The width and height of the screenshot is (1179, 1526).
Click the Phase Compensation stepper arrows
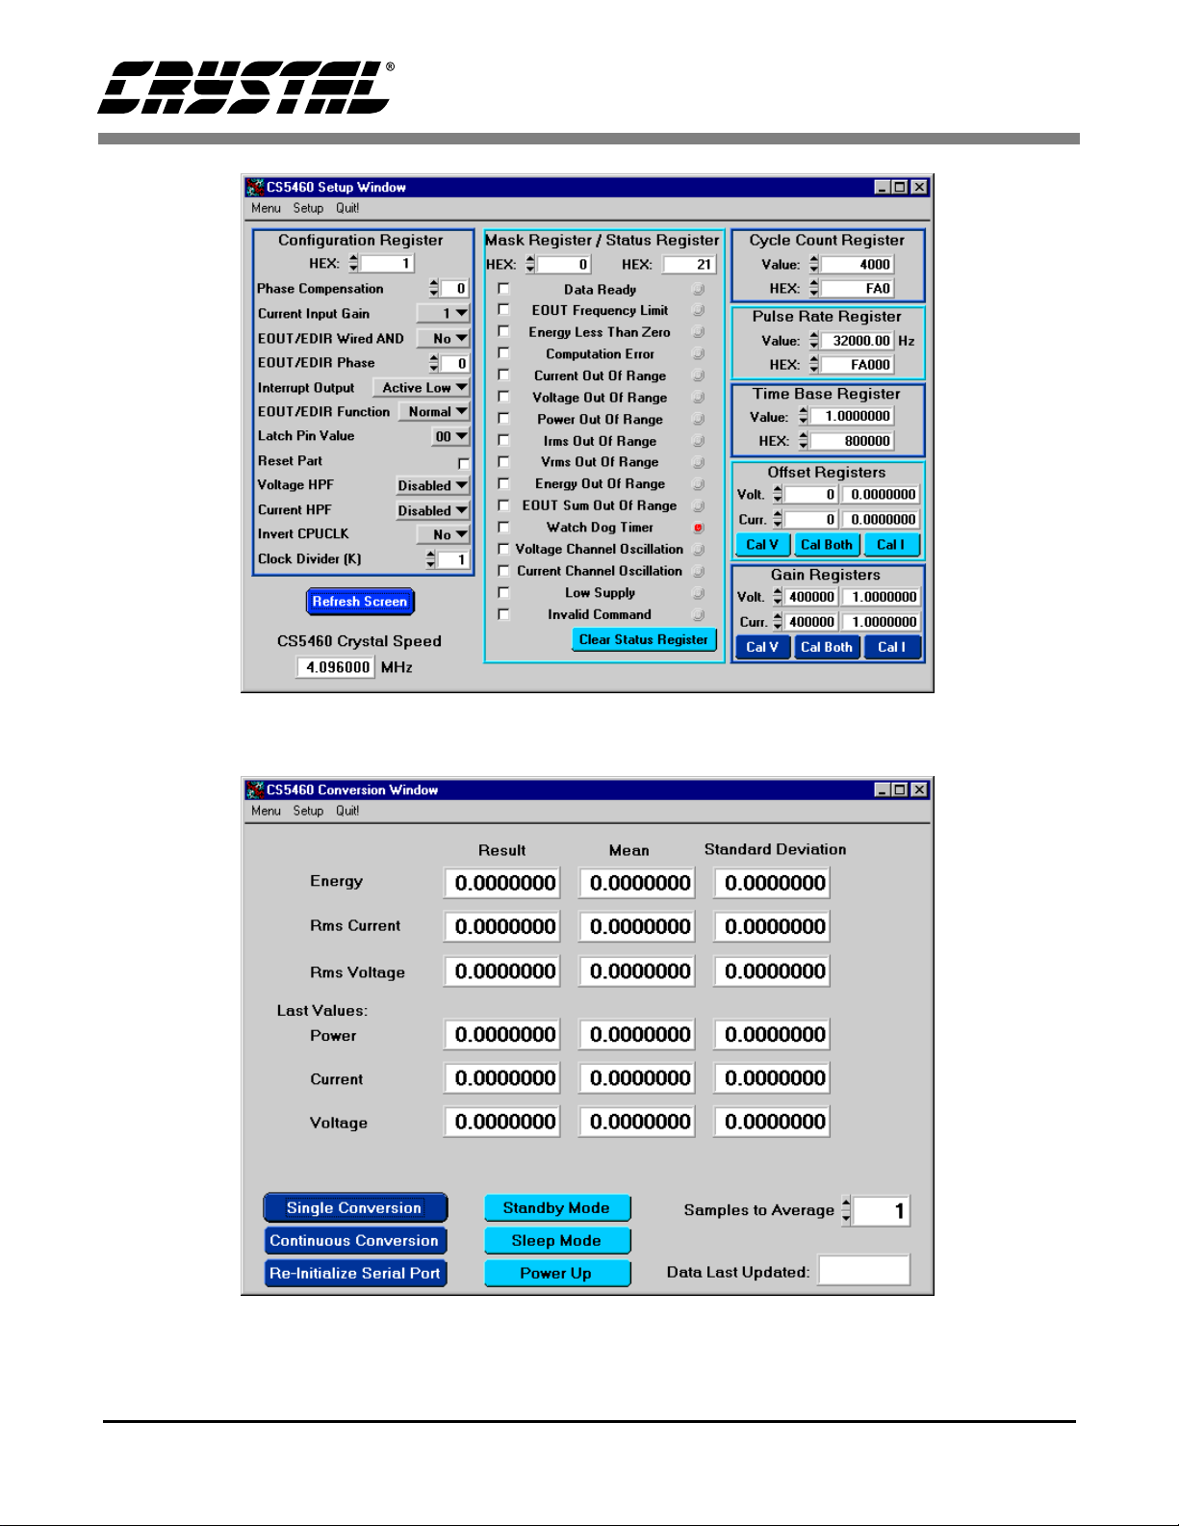(434, 288)
